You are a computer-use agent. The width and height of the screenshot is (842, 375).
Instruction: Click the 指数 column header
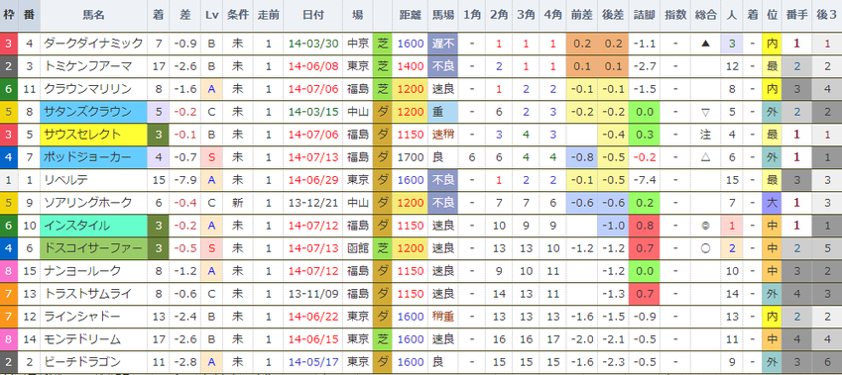(x=675, y=15)
